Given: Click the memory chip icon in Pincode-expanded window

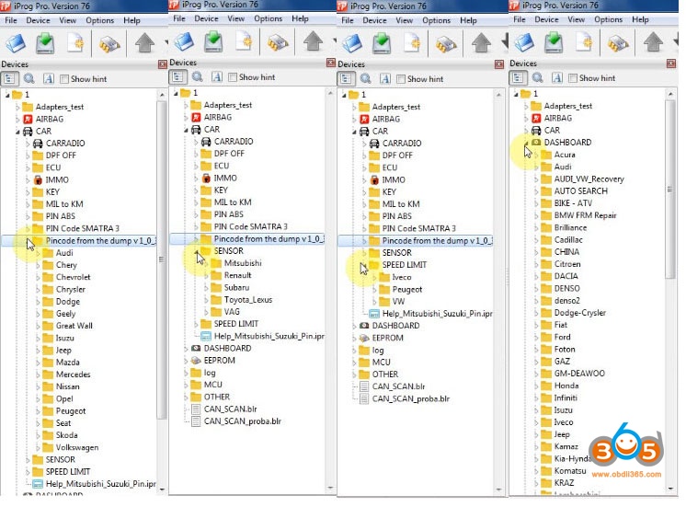Looking at the screenshot, I should point(109,44).
